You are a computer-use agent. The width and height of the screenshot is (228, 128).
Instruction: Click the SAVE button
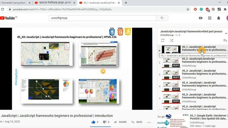click(x=137, y=122)
